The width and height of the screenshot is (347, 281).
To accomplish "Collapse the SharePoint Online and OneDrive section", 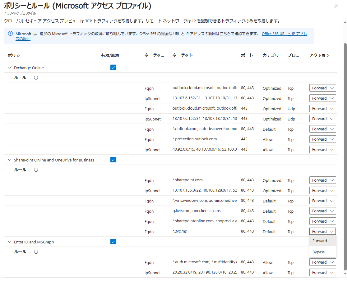I will coord(9,160).
